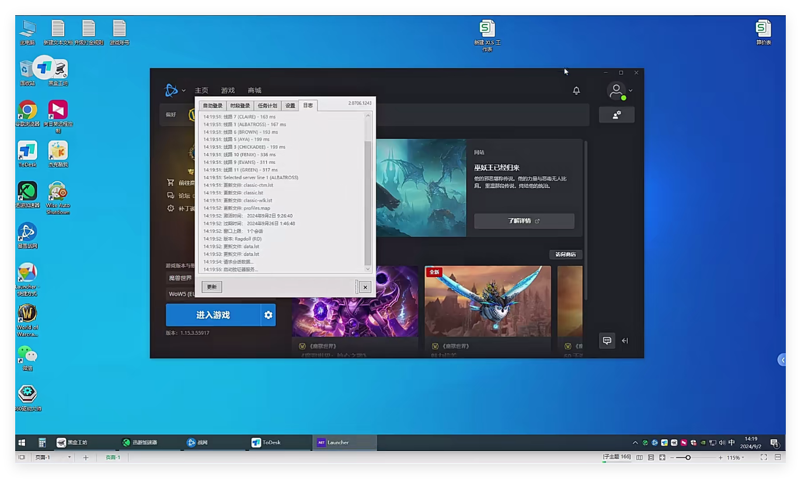The image size is (801, 479).
Task: Open the 设置 tab
Action: click(x=290, y=106)
